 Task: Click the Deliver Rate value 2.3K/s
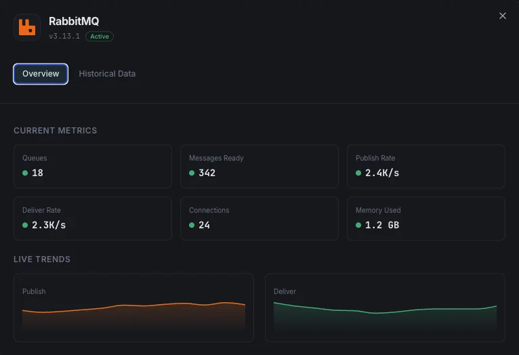click(49, 225)
